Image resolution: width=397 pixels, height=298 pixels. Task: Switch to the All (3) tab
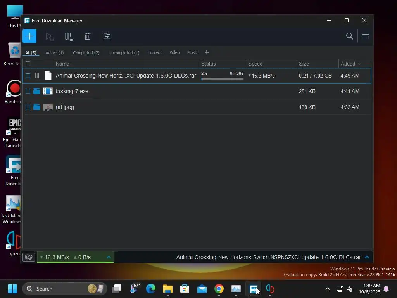coord(31,53)
